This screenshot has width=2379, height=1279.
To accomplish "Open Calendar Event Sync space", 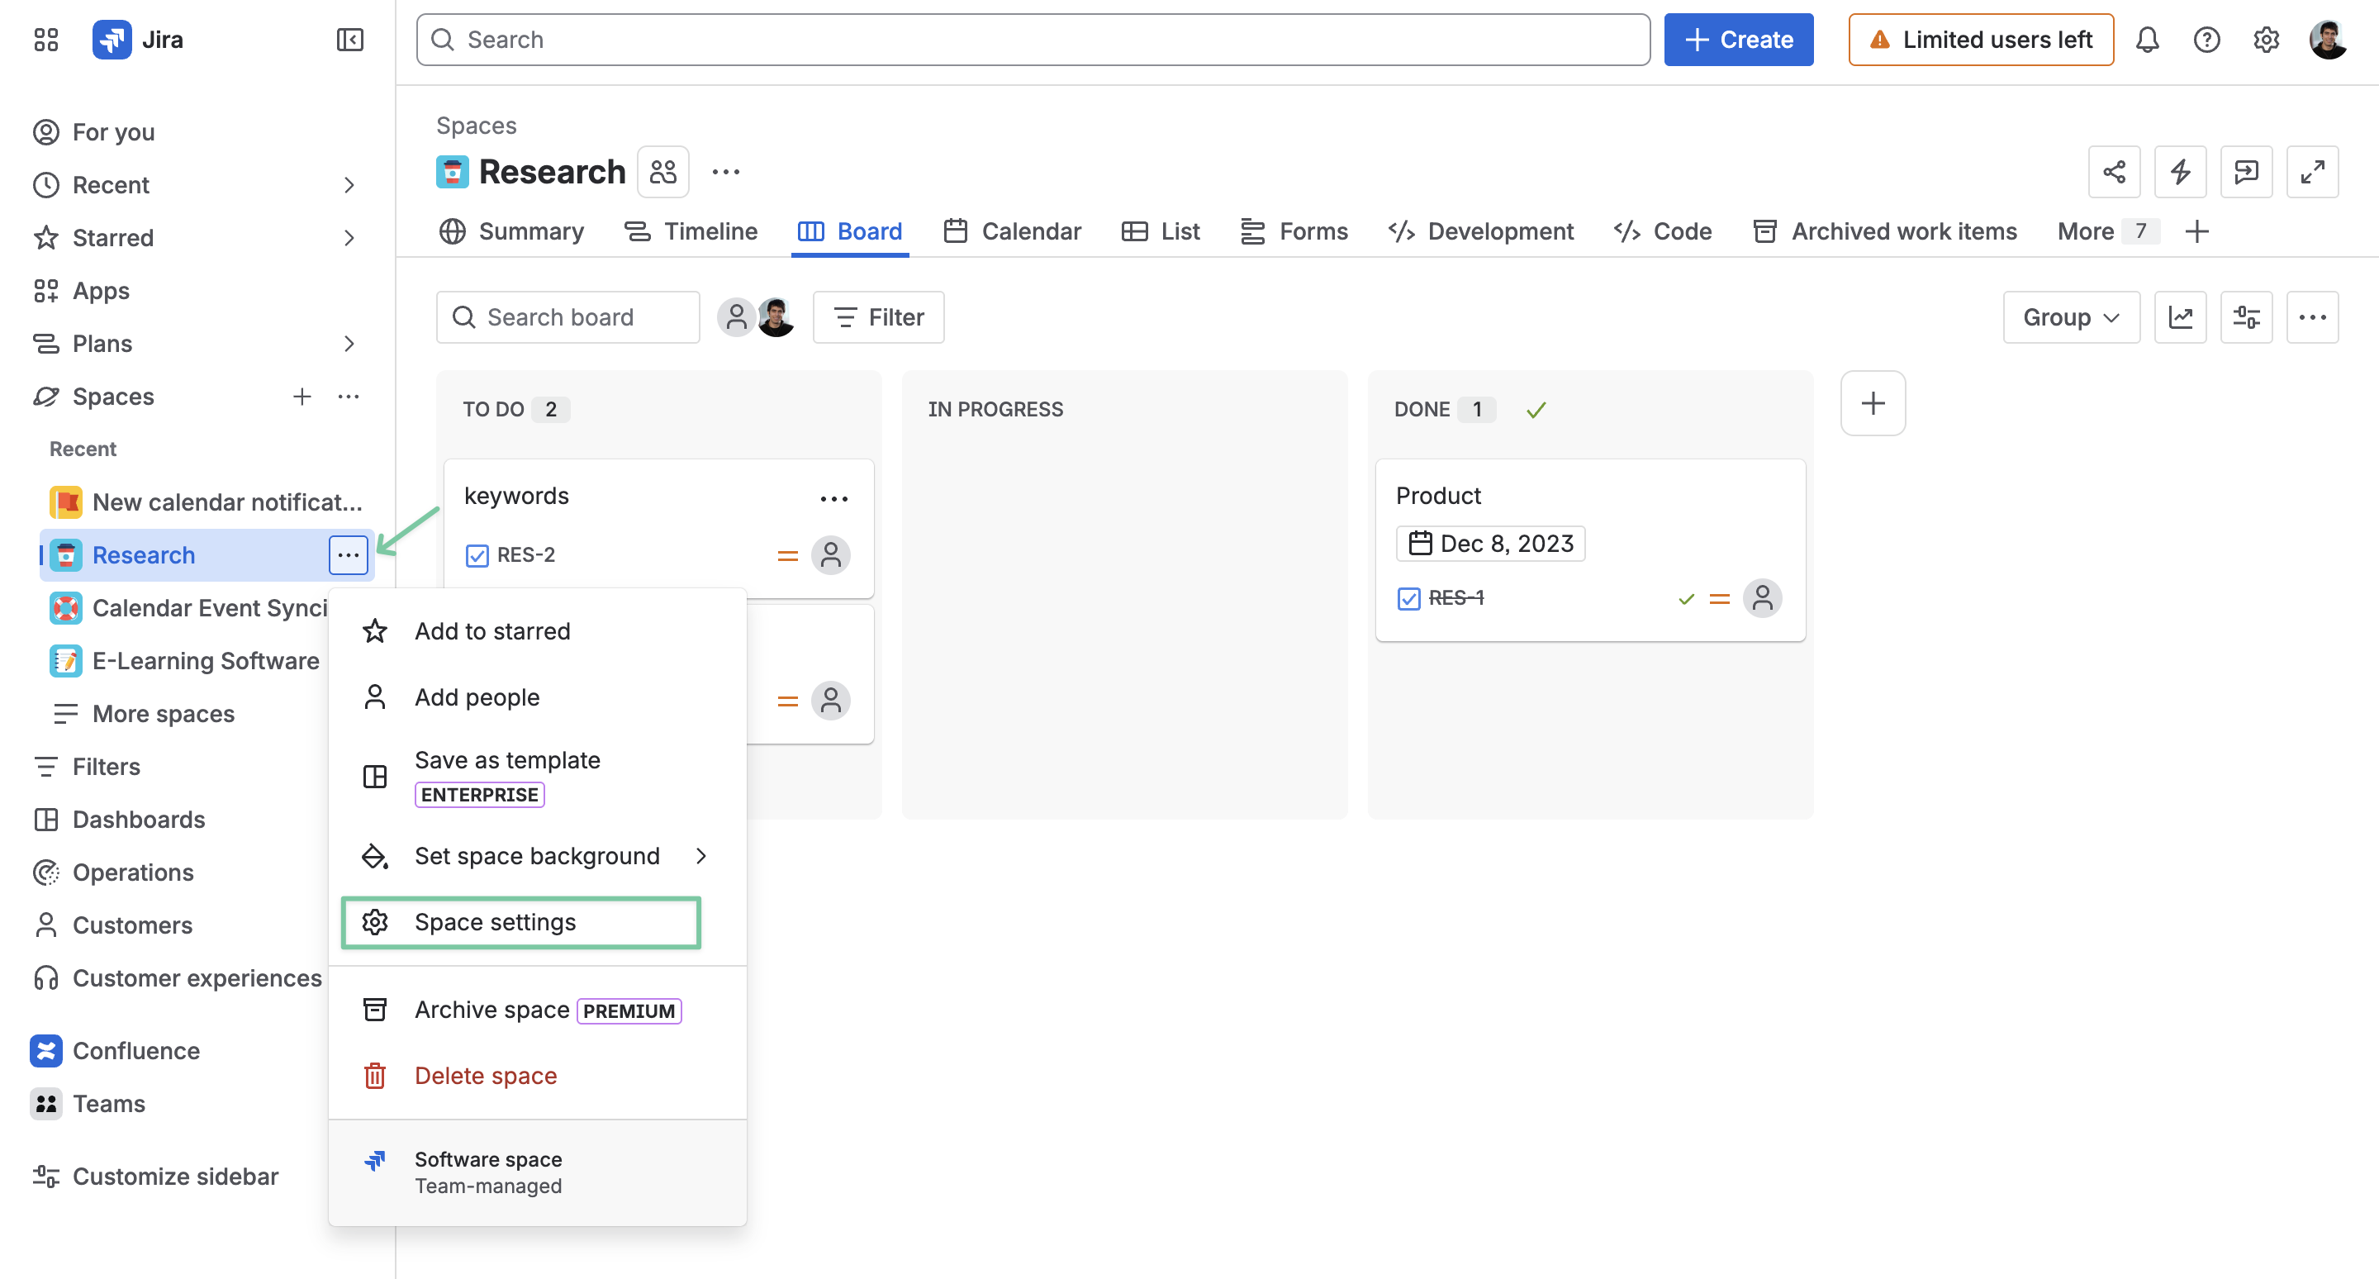I will click(x=188, y=607).
